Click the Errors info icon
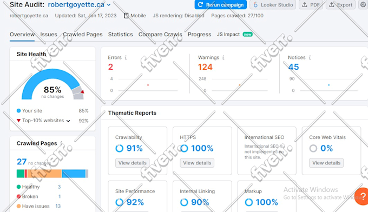 point(126,57)
